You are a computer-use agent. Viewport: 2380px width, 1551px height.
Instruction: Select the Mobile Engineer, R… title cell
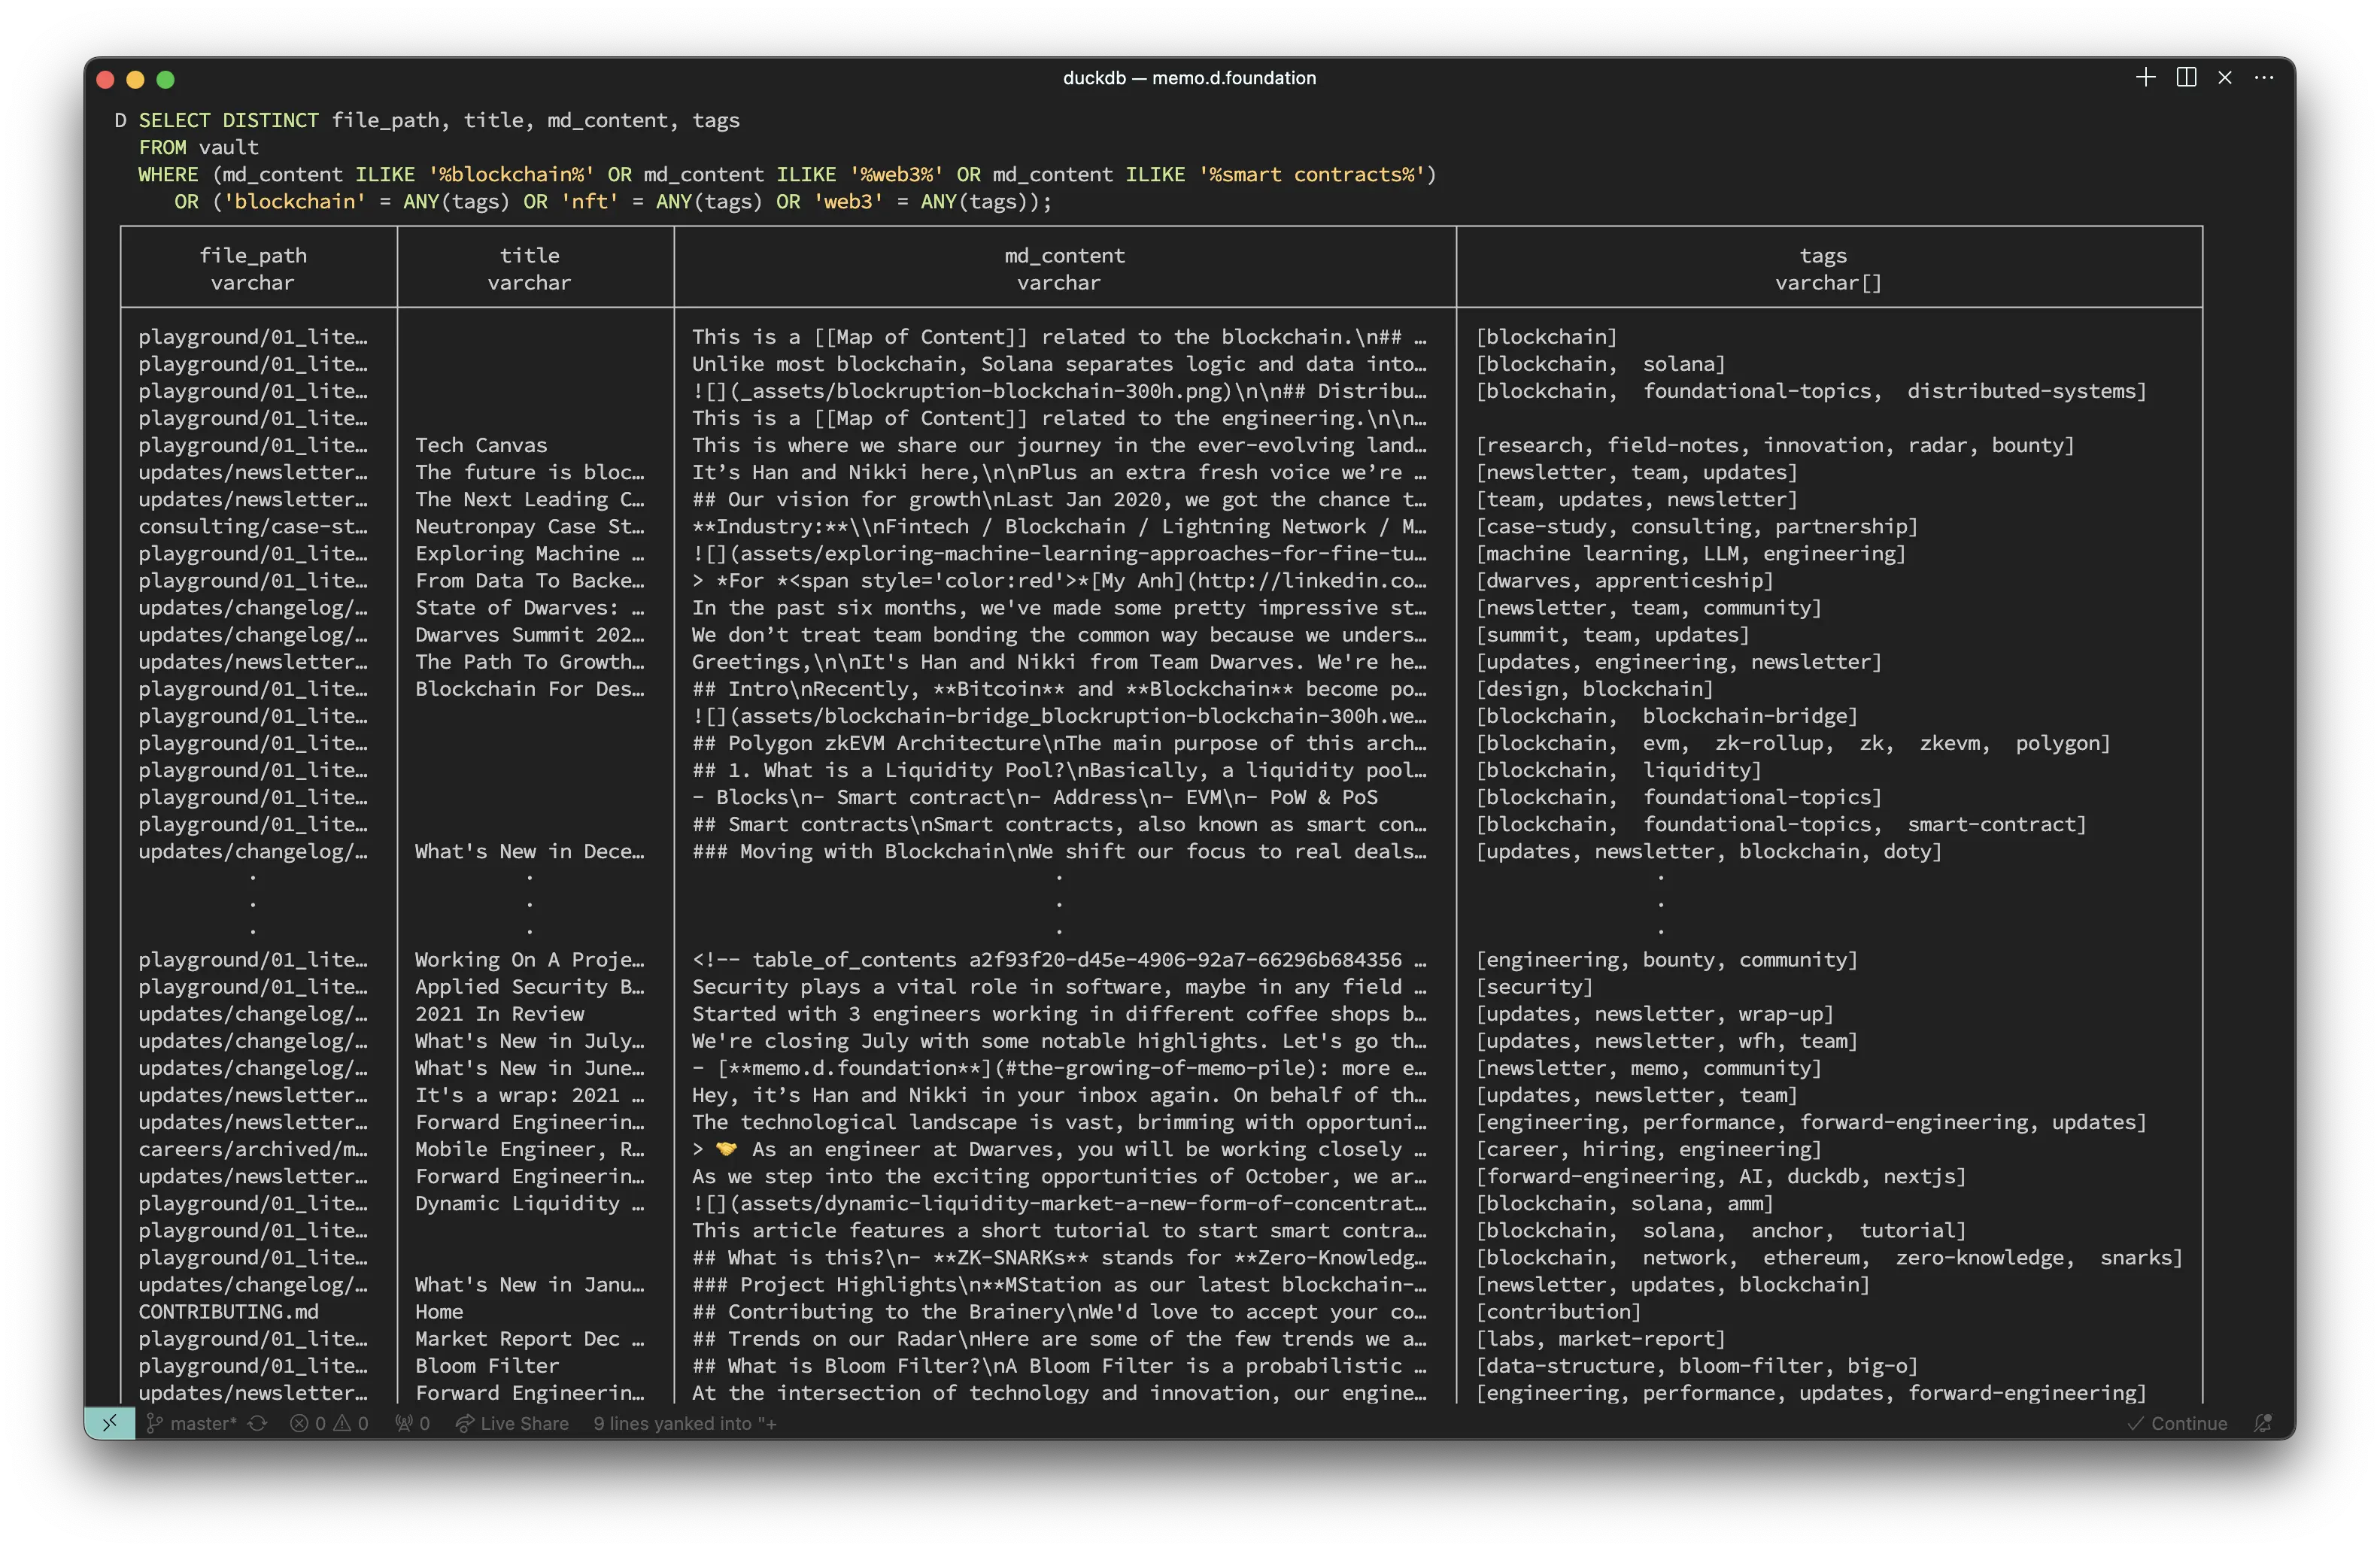coord(530,1149)
